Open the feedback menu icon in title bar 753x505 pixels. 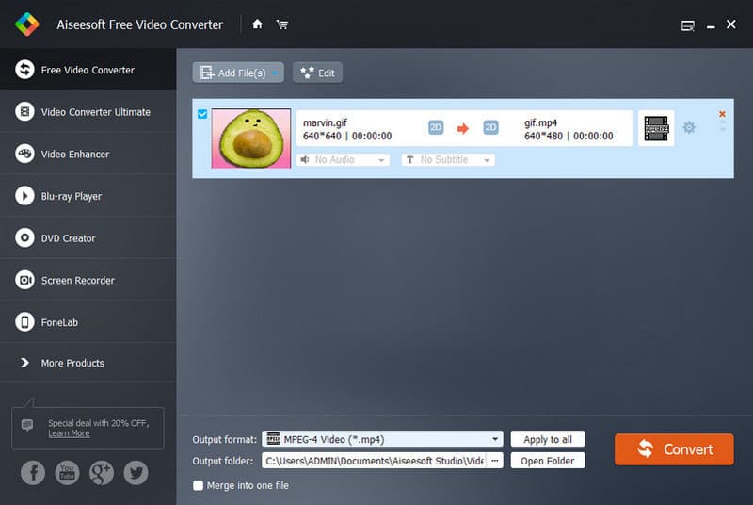[688, 25]
